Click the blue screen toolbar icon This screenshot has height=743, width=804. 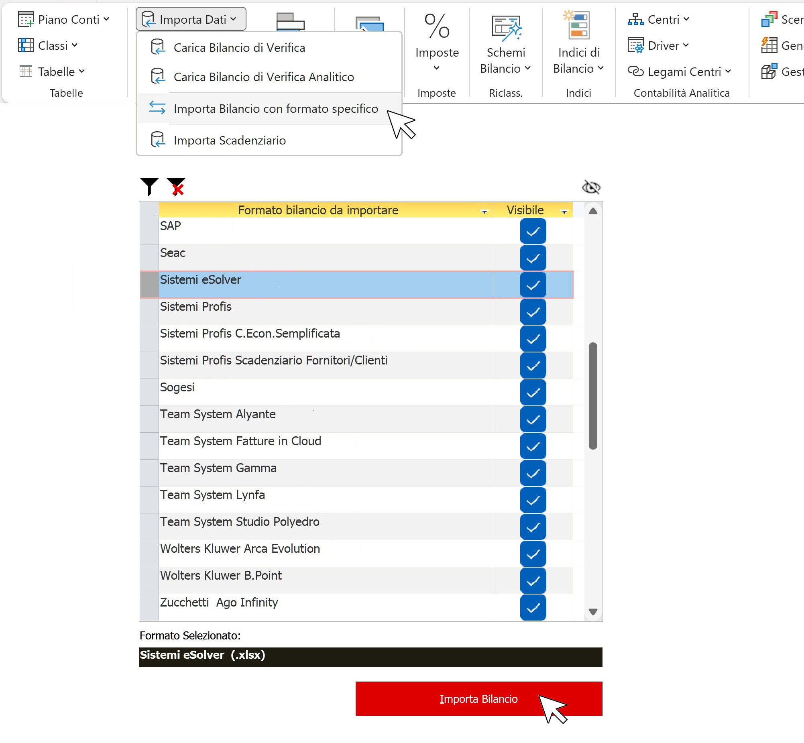click(x=370, y=23)
